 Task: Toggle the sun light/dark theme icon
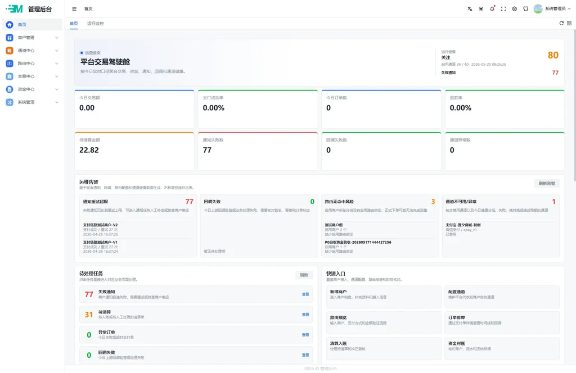pos(481,9)
